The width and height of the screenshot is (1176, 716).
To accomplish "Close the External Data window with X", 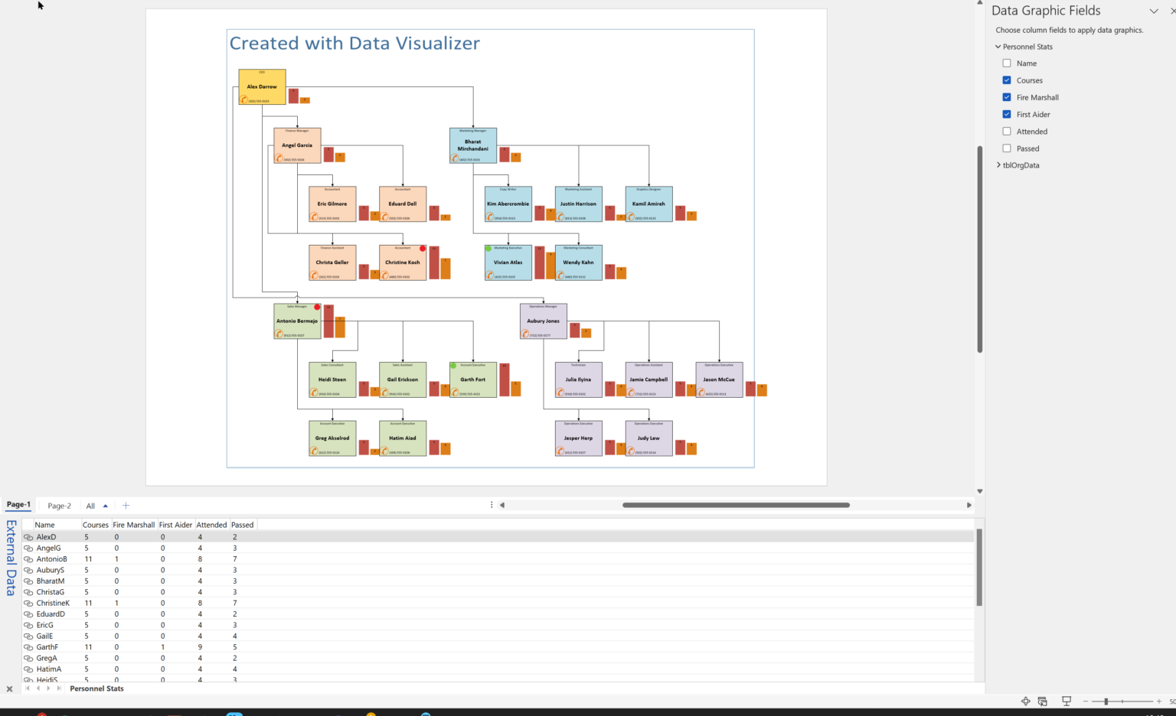I will [x=9, y=688].
